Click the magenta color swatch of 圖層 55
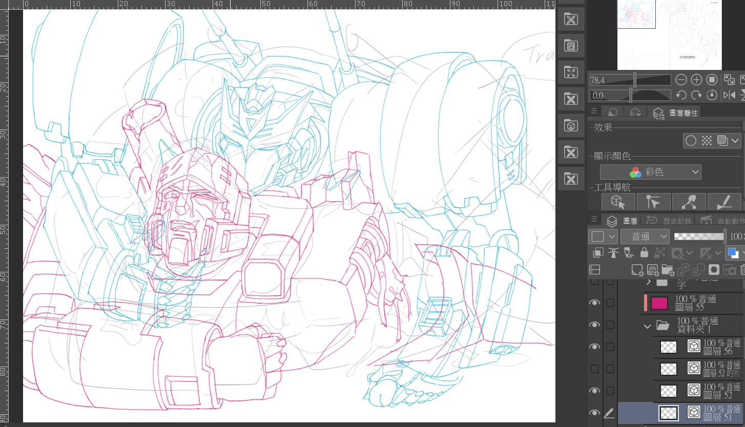 coord(659,303)
